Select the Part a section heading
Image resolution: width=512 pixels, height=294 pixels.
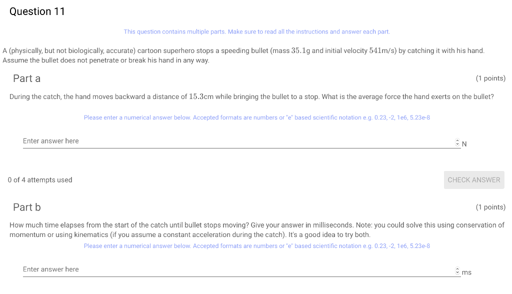27,78
